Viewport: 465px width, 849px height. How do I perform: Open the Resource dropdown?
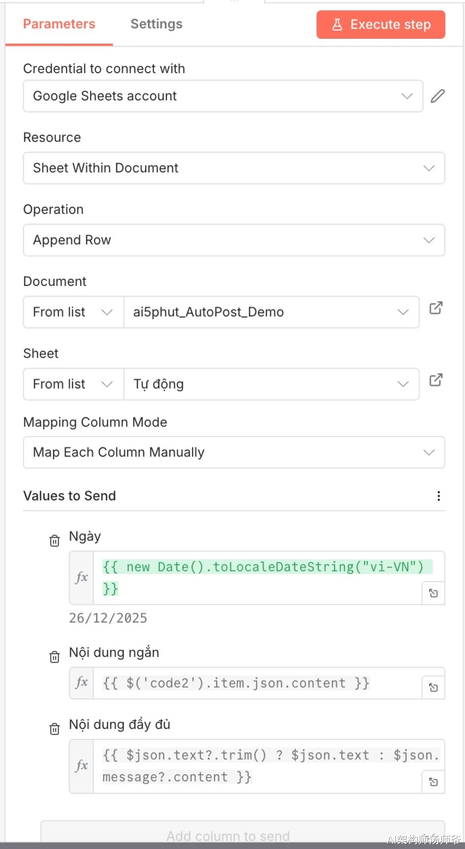234,168
